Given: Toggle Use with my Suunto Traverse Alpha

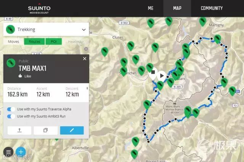Looking at the screenshot, I should [x=11, y=109].
